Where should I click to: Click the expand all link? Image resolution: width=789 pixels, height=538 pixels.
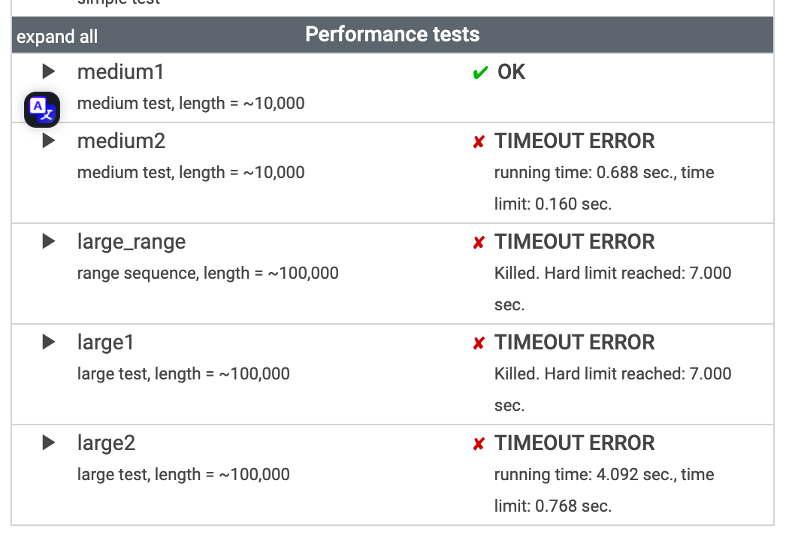[57, 37]
